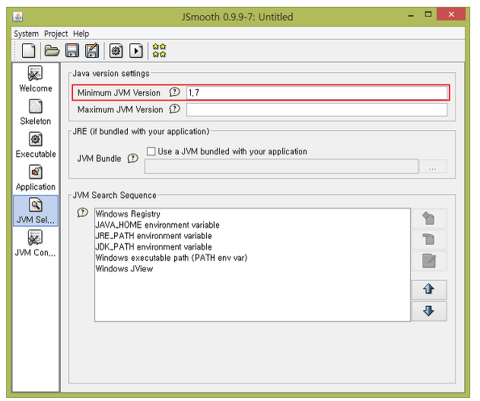Click the remove item icon button
This screenshot has height=401, width=480.
point(429,240)
